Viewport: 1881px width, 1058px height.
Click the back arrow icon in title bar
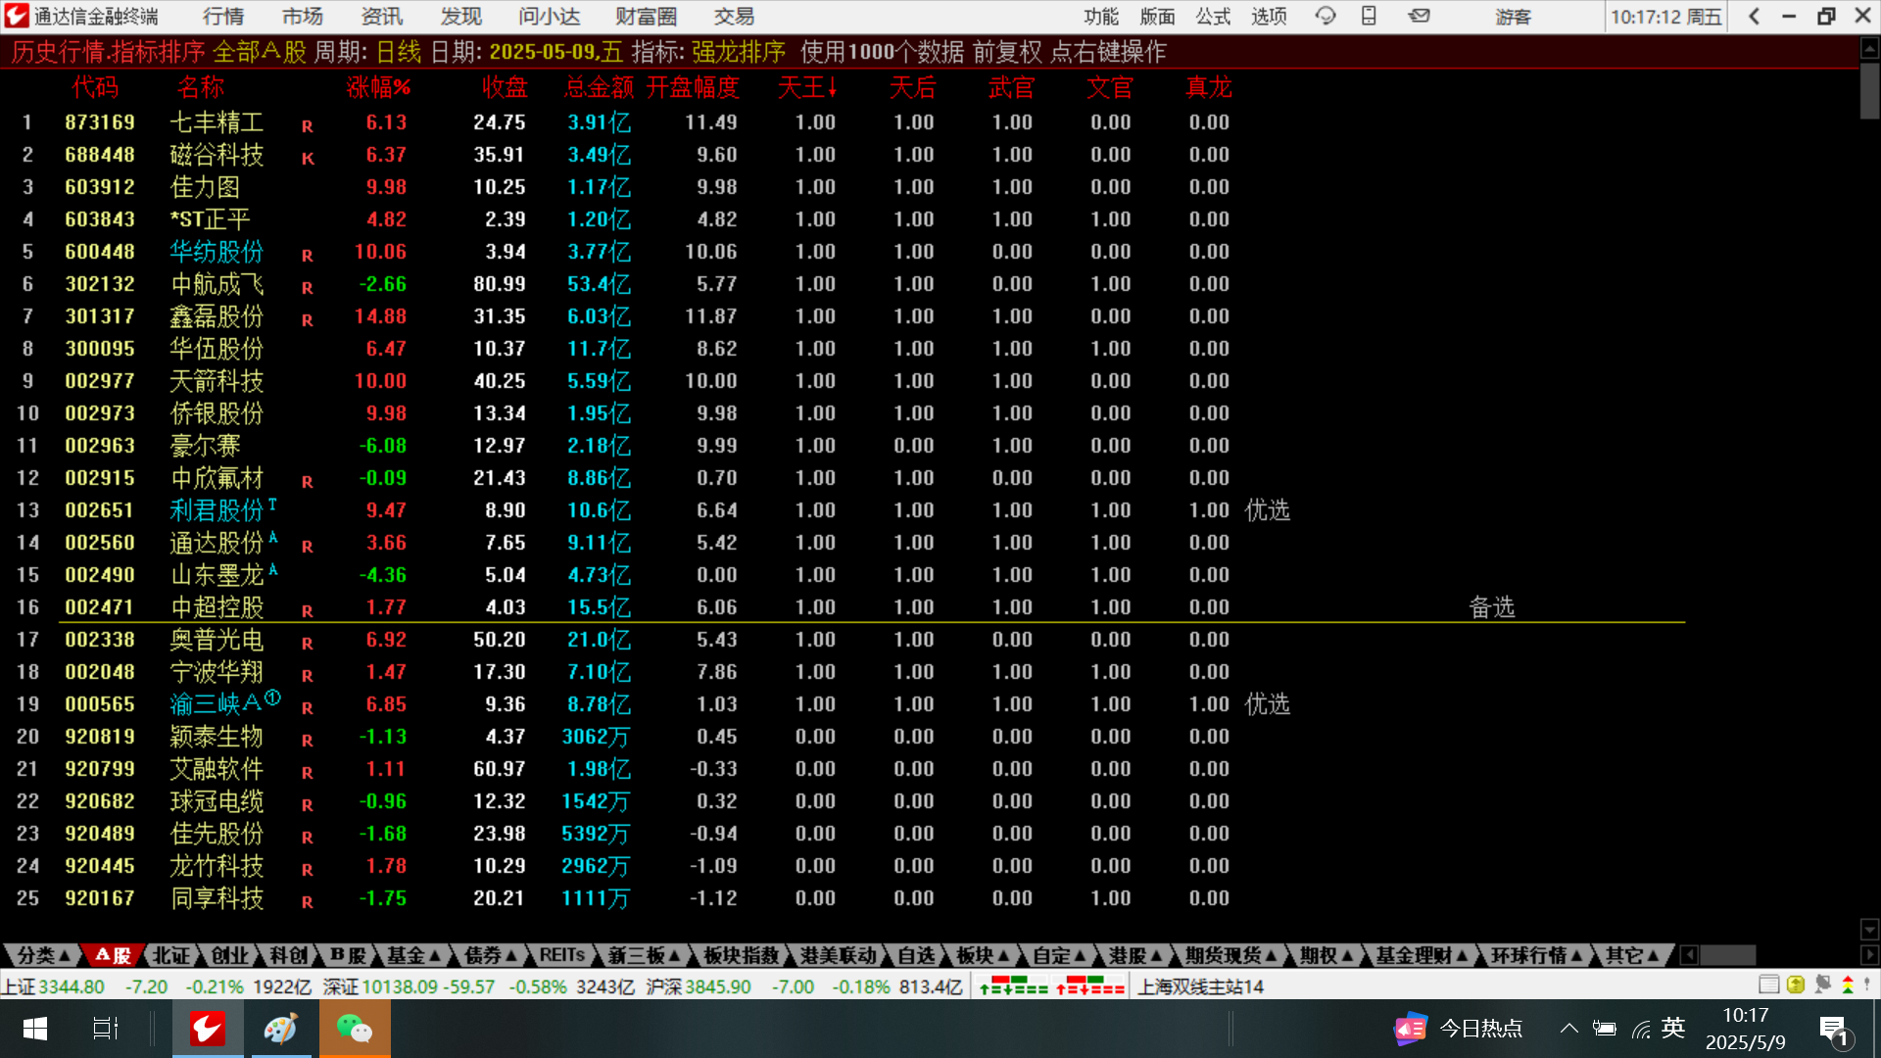pyautogui.click(x=1754, y=16)
